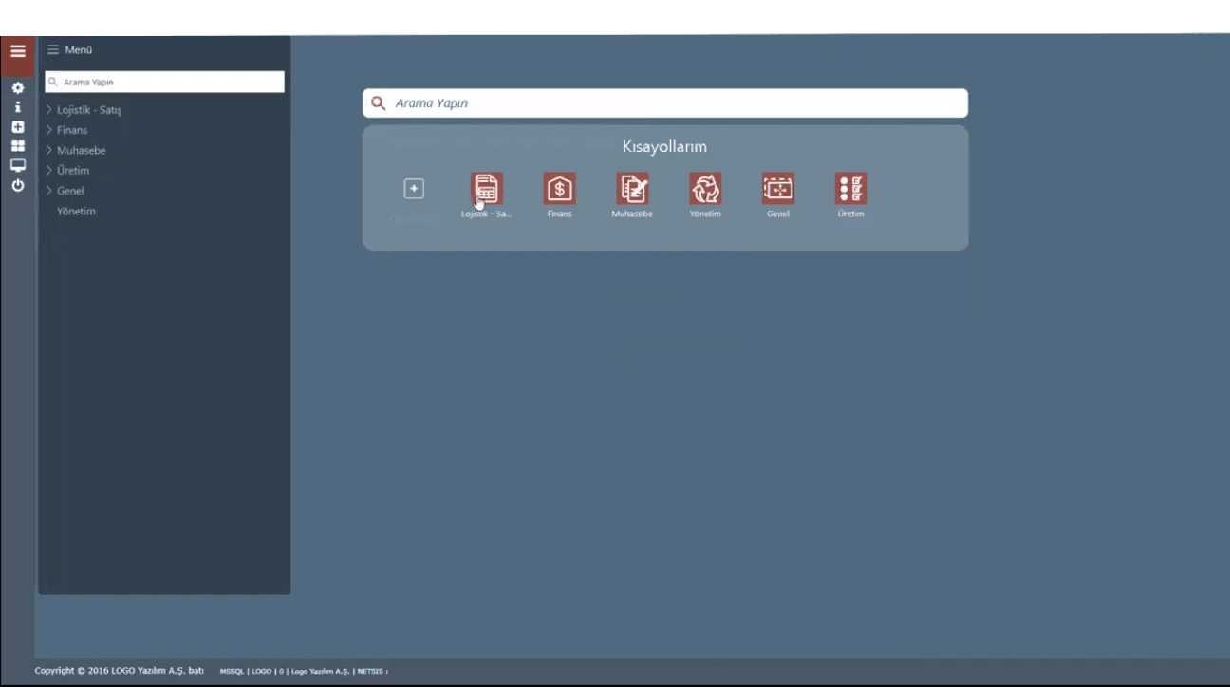
Task: Click the Kısayollarım heading
Action: [664, 147]
